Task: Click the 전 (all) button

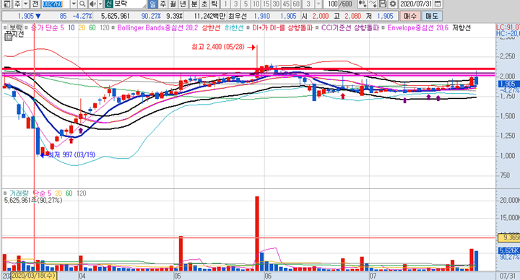Action: (x=35, y=4)
